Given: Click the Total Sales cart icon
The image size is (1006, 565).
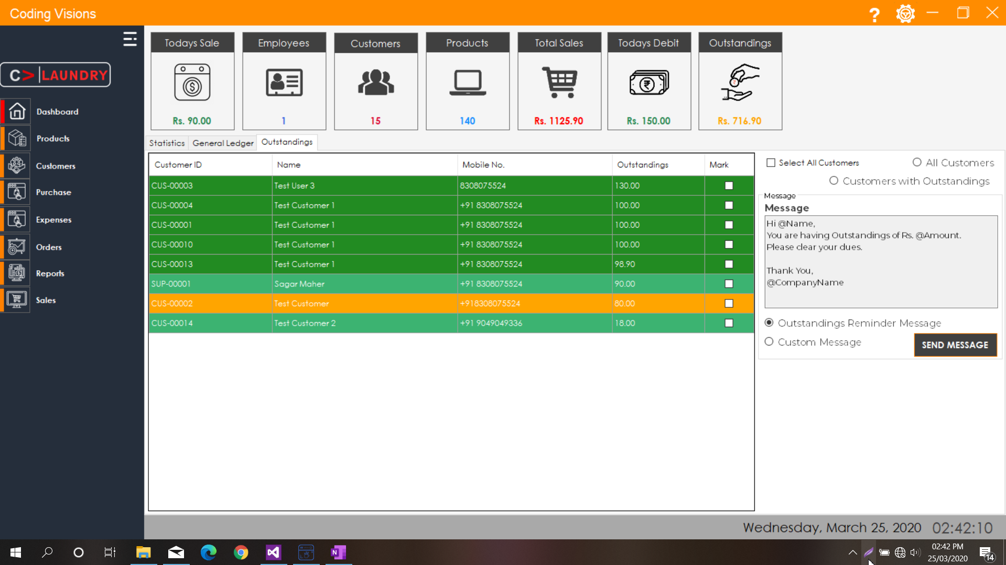Looking at the screenshot, I should pyautogui.click(x=559, y=82).
